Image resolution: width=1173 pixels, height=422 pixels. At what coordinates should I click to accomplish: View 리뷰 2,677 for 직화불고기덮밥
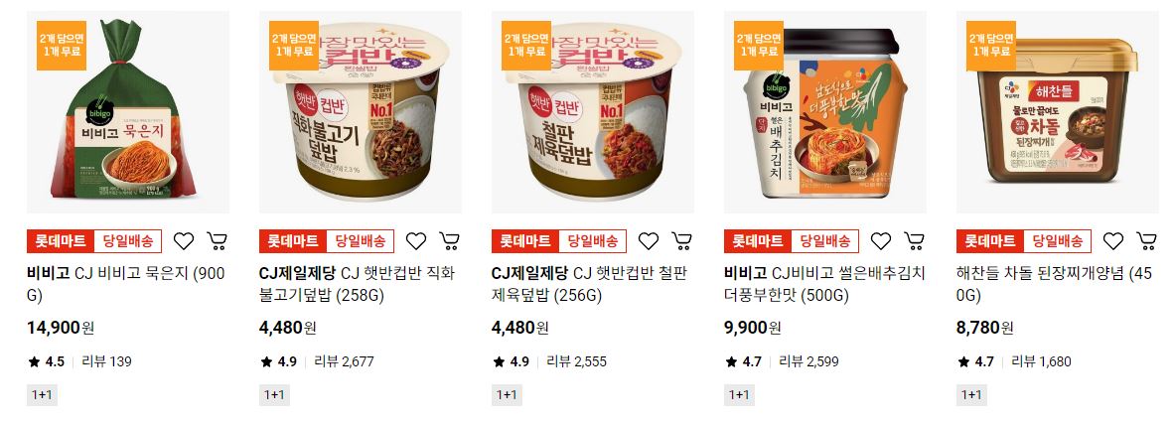[344, 361]
